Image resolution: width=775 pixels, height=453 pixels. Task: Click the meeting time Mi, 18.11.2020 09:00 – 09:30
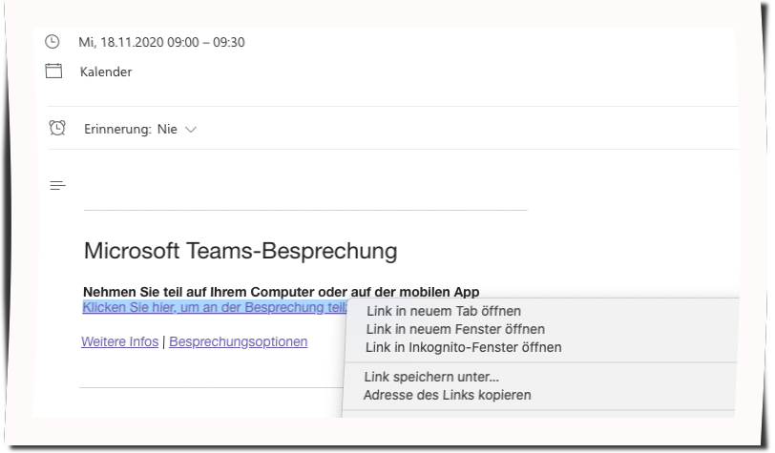(161, 42)
